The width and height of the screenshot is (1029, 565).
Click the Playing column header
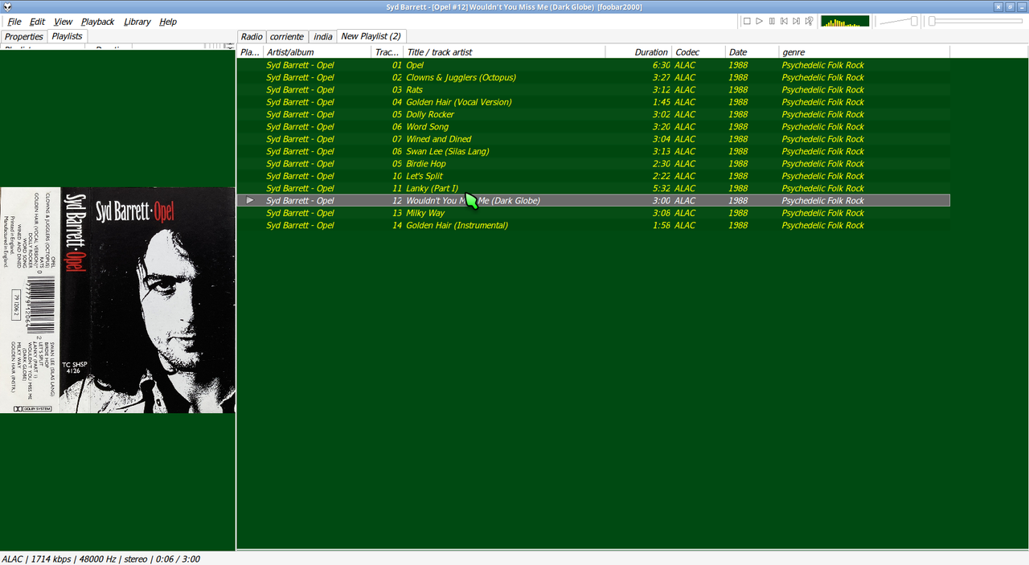(250, 52)
